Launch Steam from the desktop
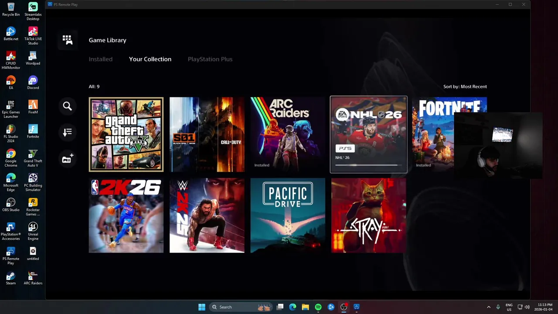558x314 pixels. point(11,278)
